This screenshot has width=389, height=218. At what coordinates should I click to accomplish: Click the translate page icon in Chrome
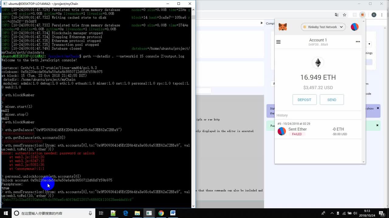coord(336,15)
